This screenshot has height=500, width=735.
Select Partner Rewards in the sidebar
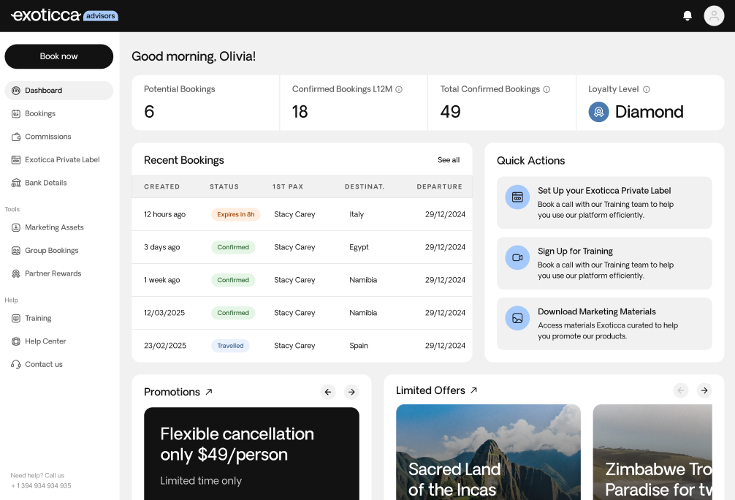click(x=53, y=273)
